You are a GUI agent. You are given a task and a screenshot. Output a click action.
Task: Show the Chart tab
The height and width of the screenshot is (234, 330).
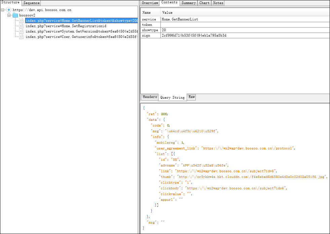pyautogui.click(x=204, y=3)
